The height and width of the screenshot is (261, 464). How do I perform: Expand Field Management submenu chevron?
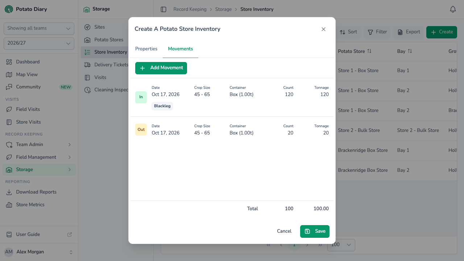(x=70, y=157)
